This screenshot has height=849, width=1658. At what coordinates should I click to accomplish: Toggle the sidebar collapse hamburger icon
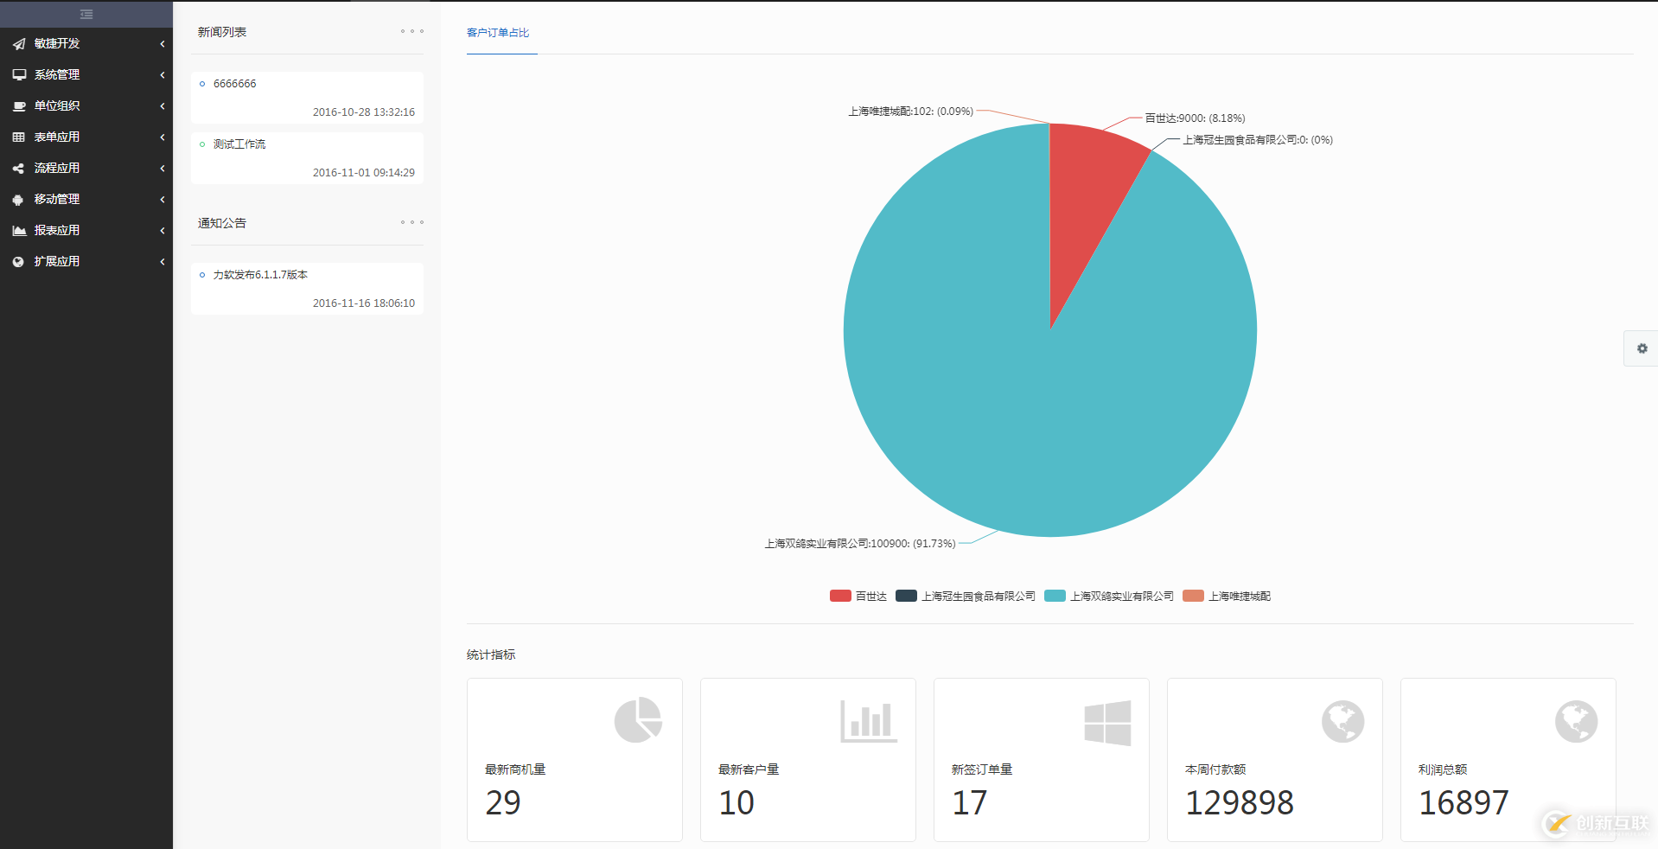[x=86, y=14]
